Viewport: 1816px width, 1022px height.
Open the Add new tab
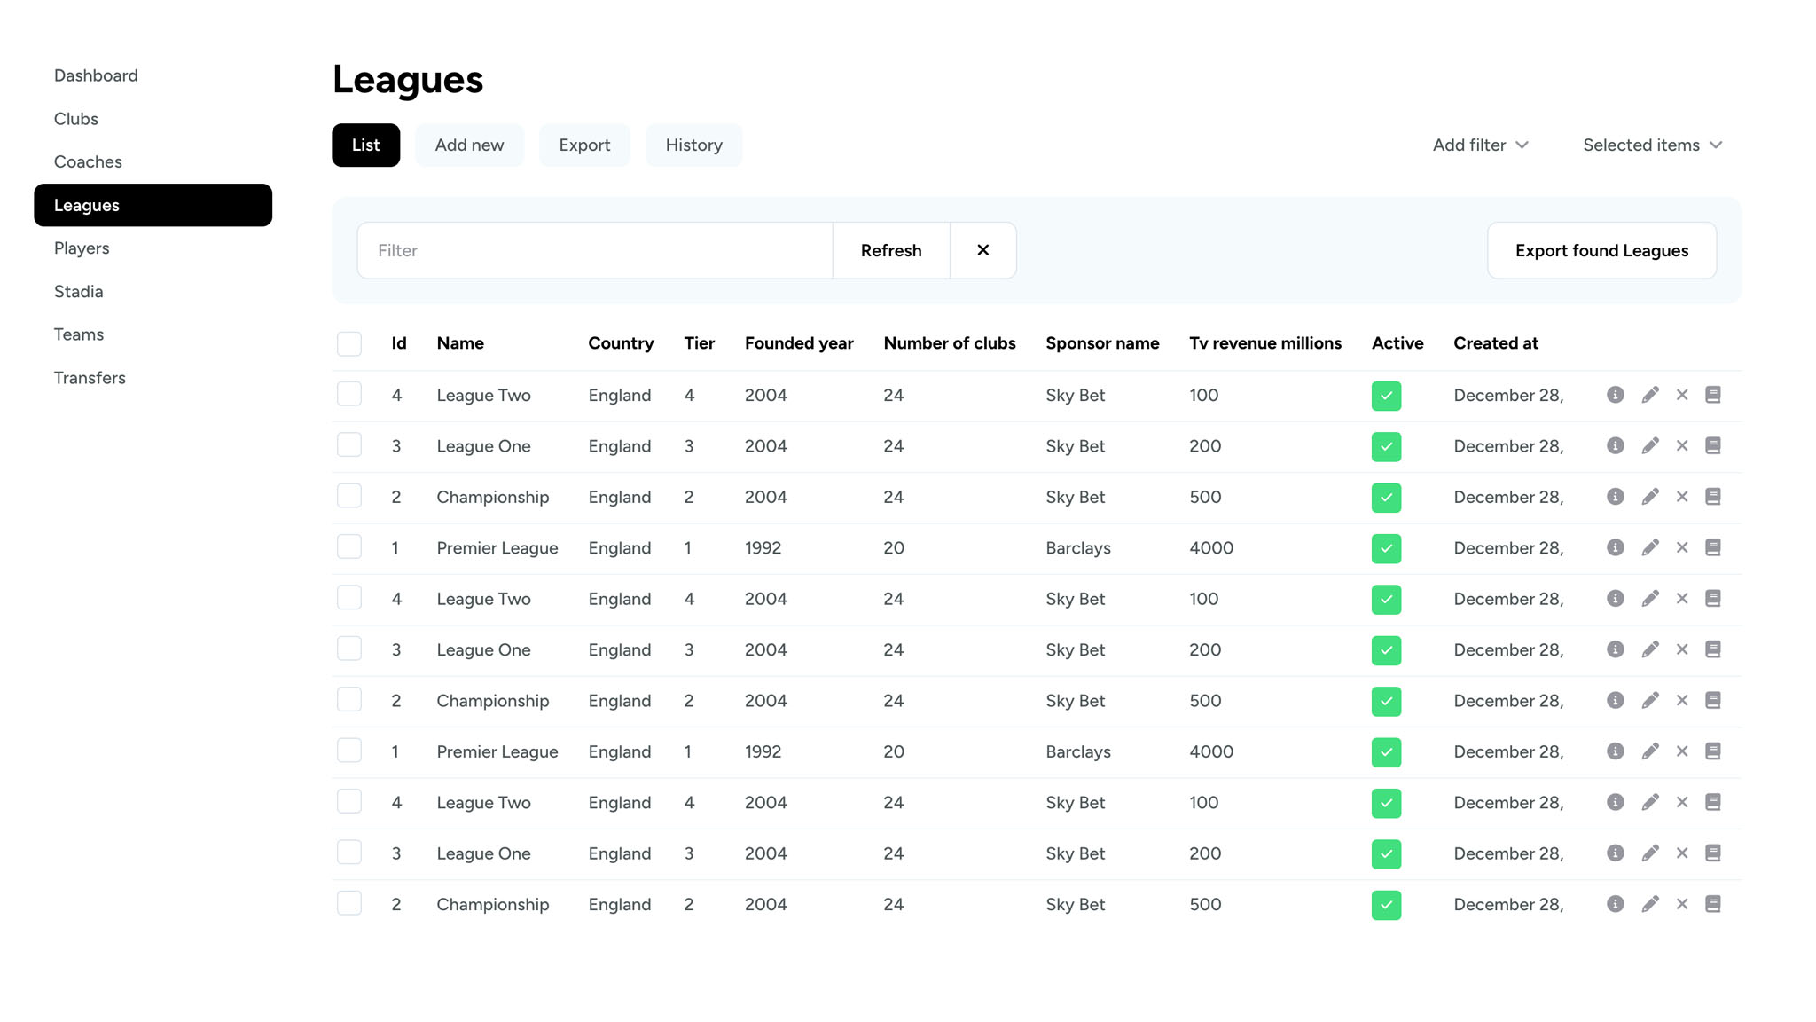coord(469,145)
